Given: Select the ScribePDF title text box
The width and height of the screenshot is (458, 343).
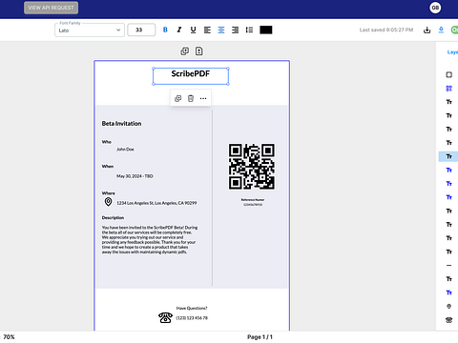Looking at the screenshot, I should (x=191, y=76).
